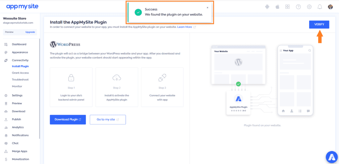
Task: Click the Chat bubble icon in sidebar
Action: tap(6, 143)
